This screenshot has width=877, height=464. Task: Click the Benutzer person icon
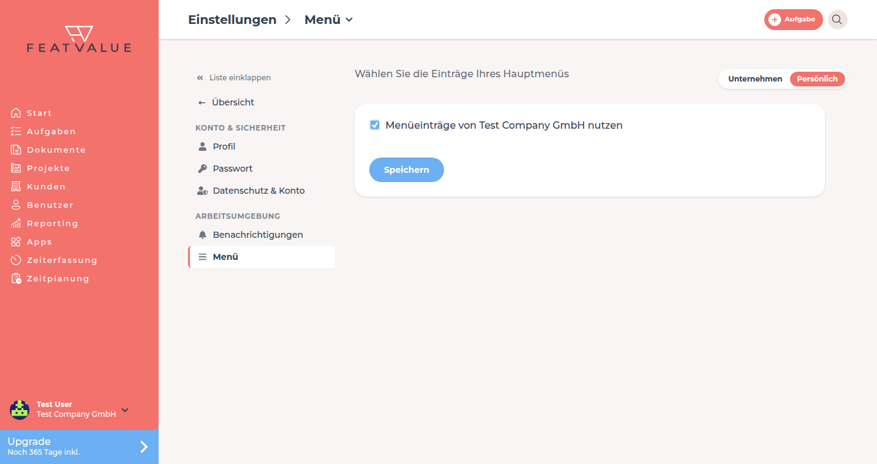[16, 205]
